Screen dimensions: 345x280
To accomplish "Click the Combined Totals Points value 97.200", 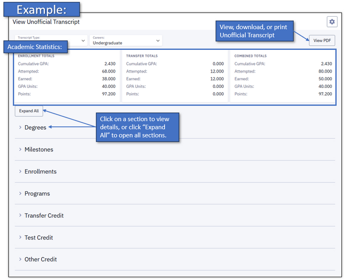I will click(x=325, y=94).
